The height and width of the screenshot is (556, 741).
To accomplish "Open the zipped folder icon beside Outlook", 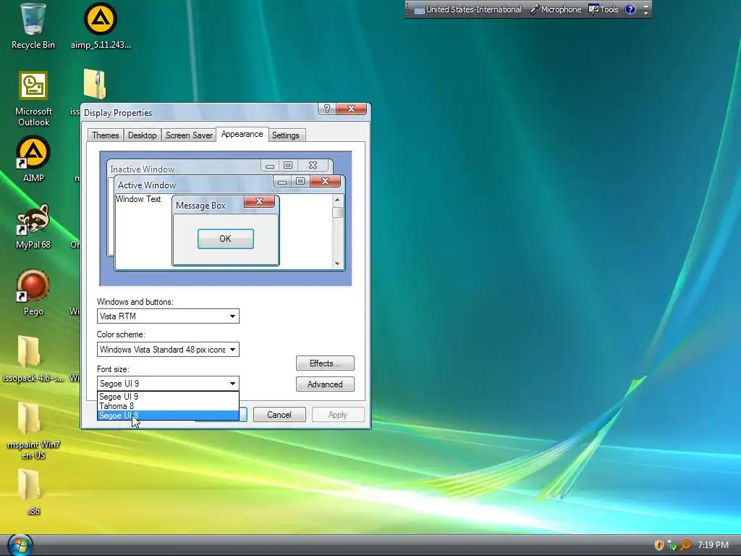I will coord(95,84).
